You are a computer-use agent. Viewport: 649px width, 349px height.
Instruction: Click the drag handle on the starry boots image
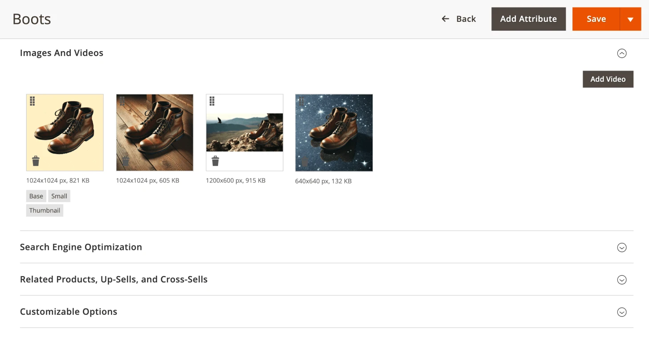[301, 101]
